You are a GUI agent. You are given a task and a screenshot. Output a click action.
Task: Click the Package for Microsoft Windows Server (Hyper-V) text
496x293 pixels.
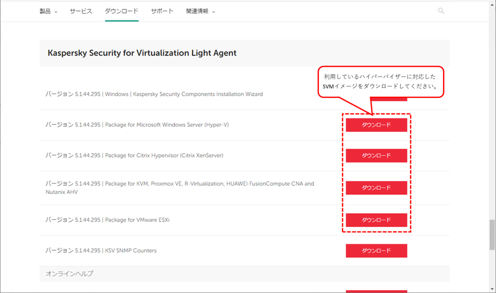pos(137,125)
